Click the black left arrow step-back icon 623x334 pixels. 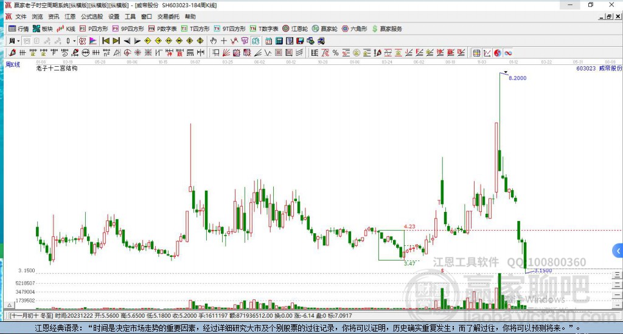coord(127,41)
